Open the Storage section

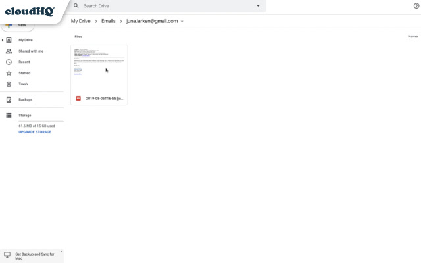(25, 116)
